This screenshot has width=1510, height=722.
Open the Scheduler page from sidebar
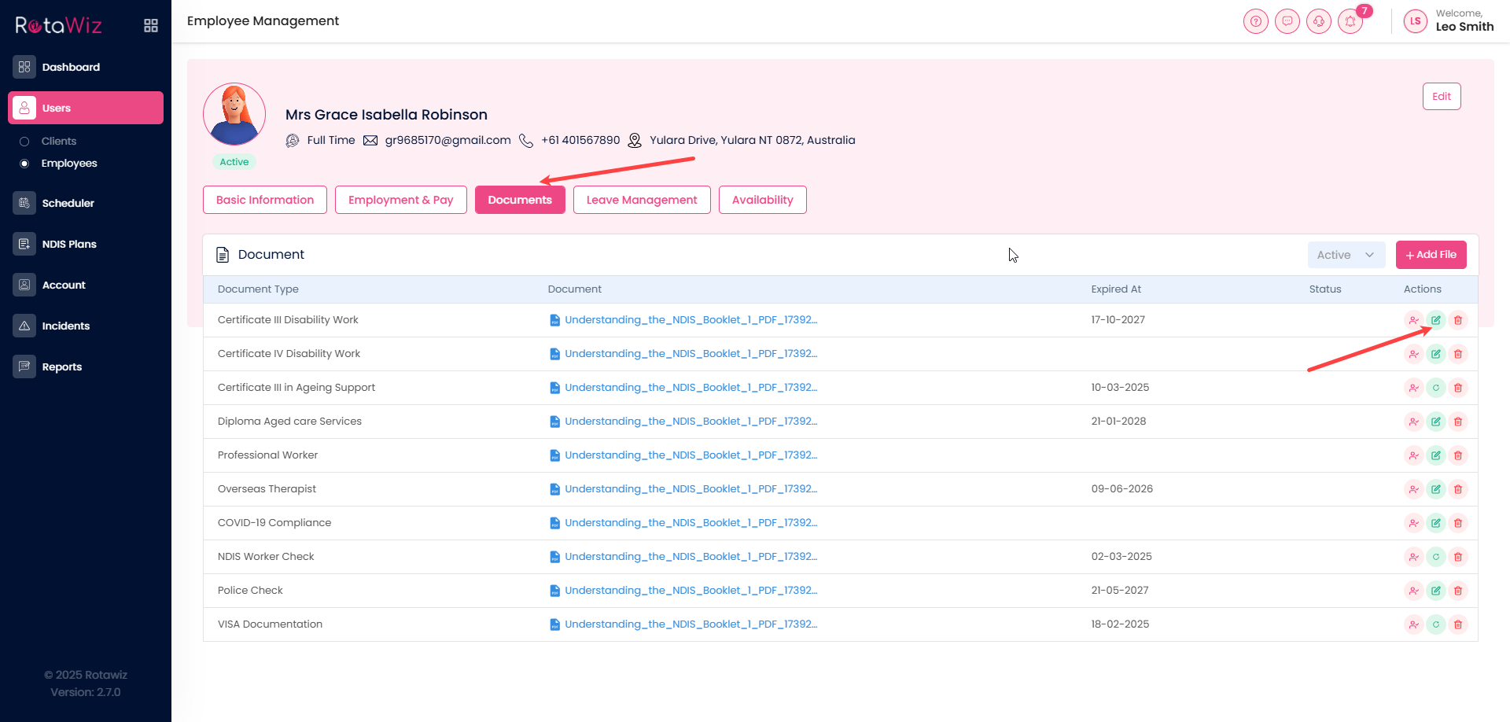[x=68, y=203]
